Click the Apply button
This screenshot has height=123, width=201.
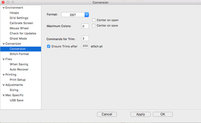(140, 114)
